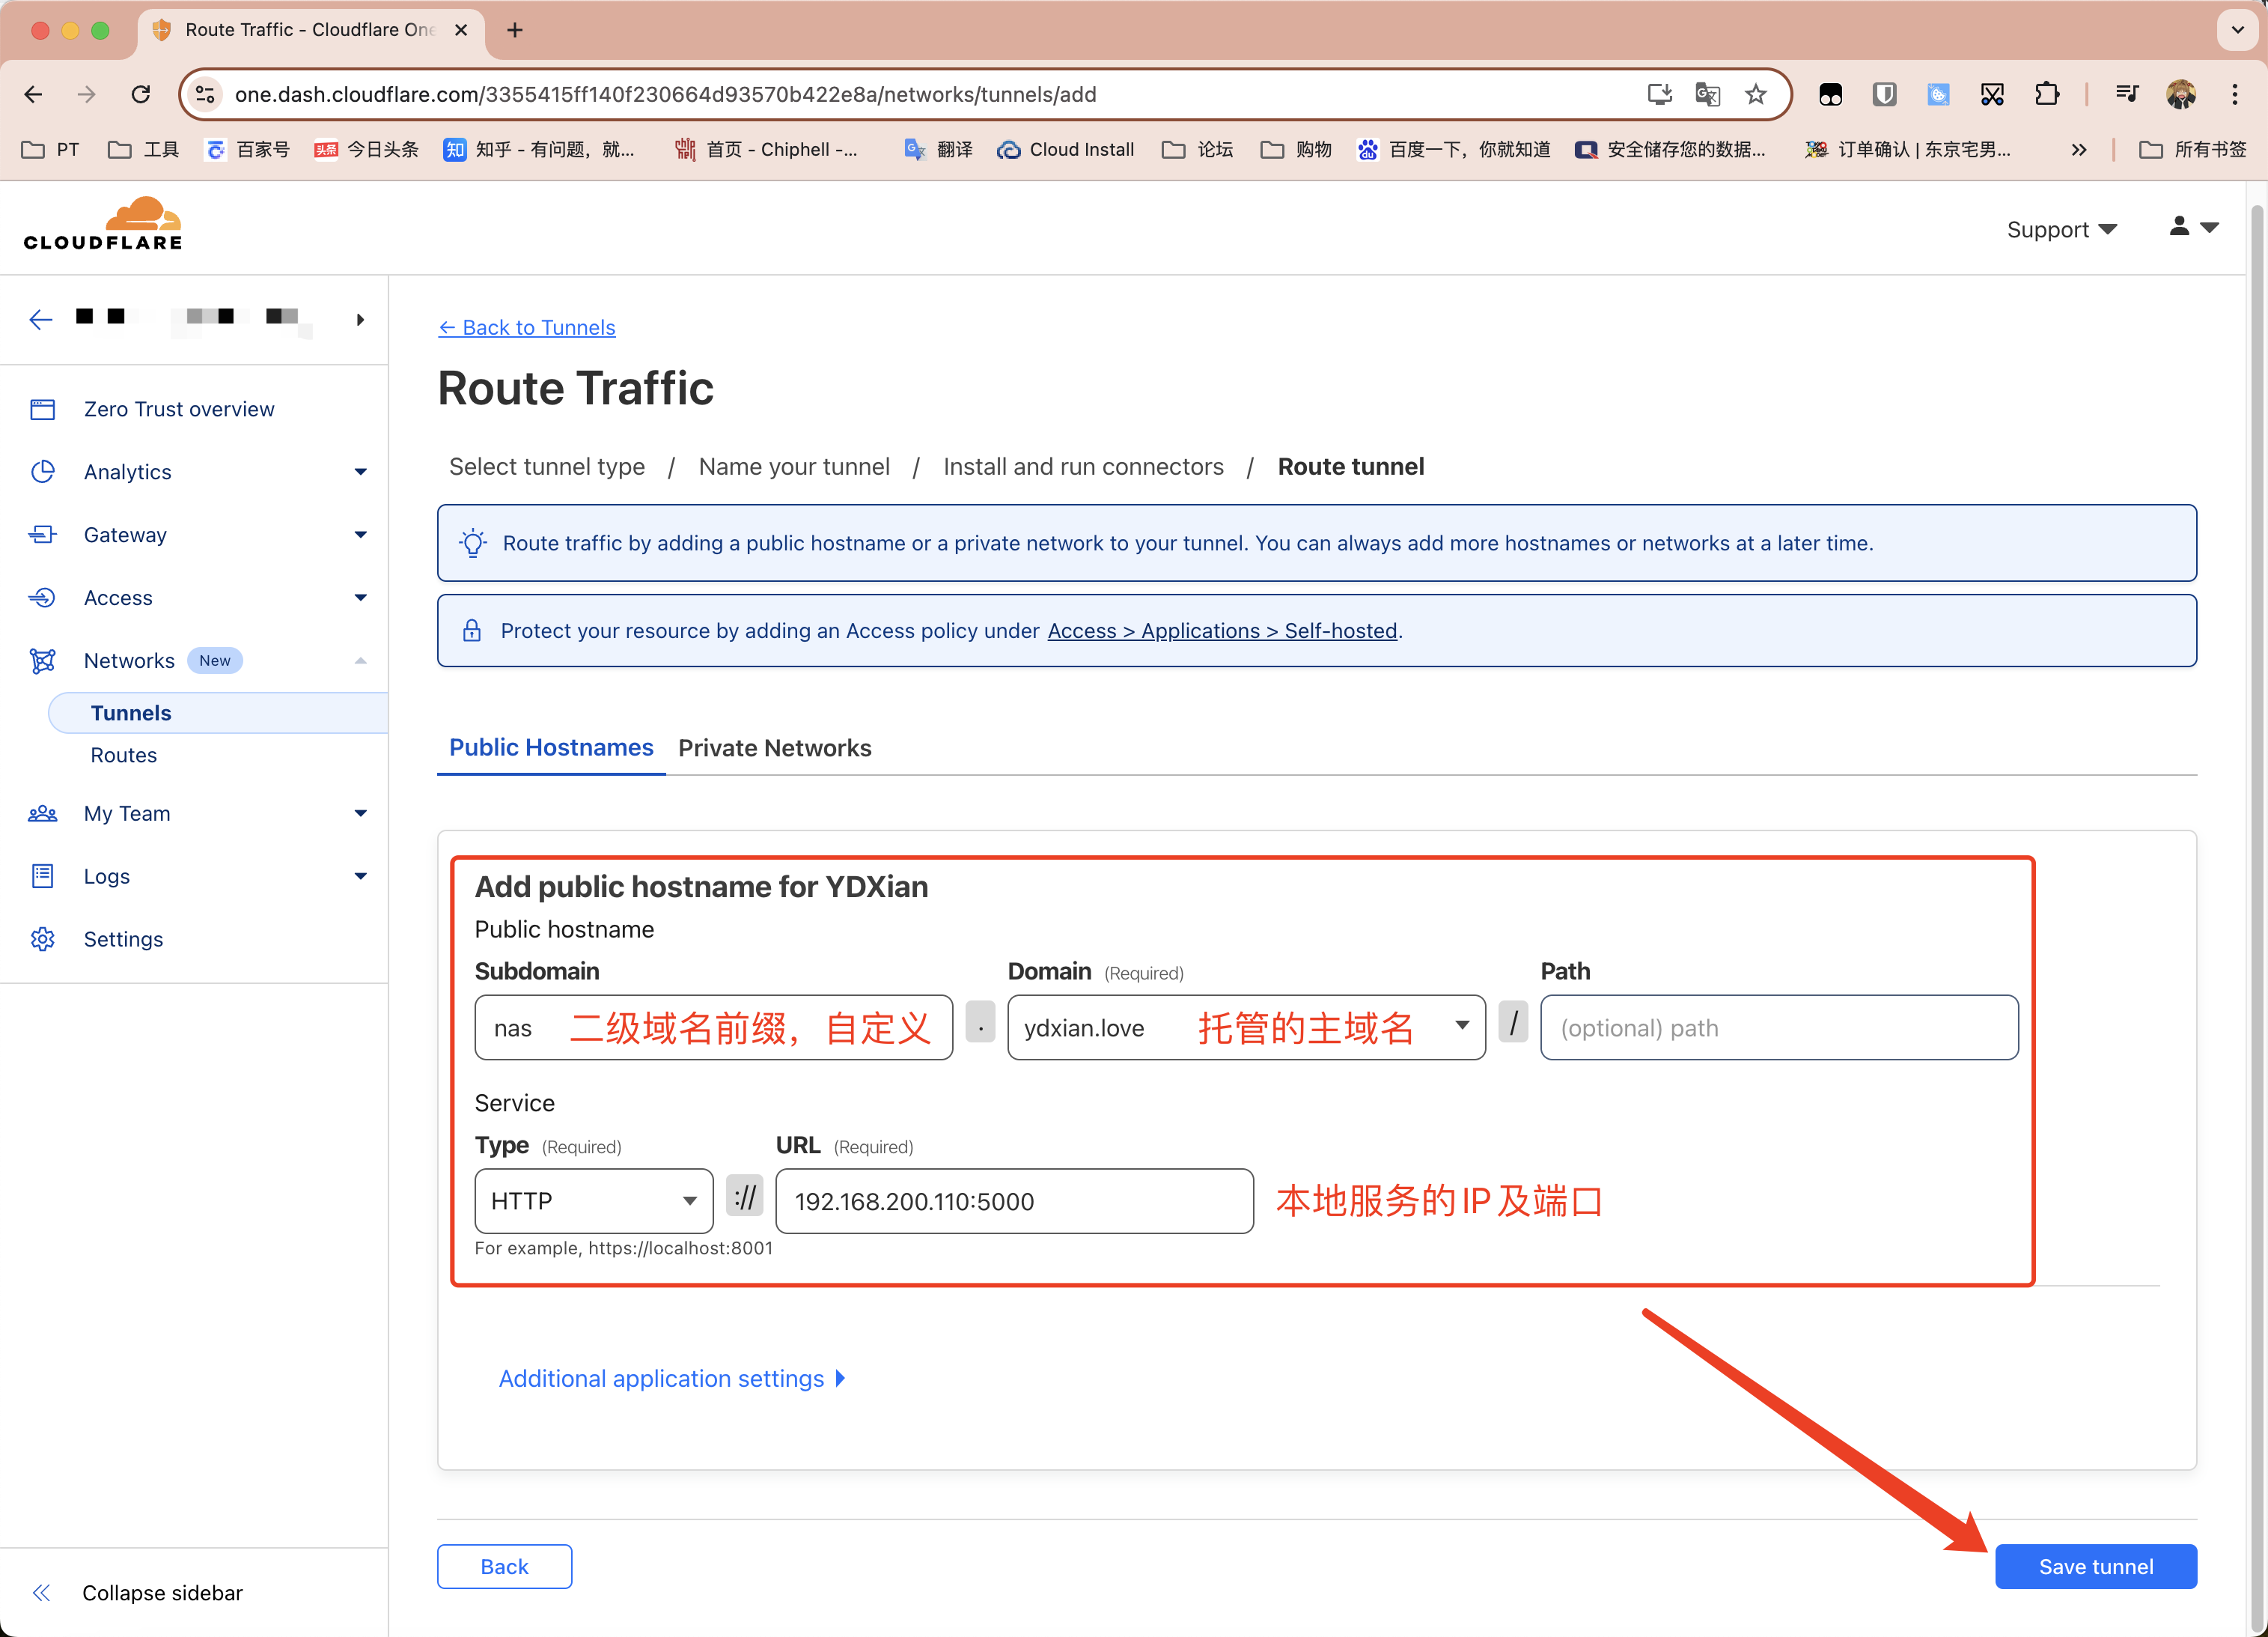The image size is (2268, 1637).
Task: Open Zero Trust overview
Action: pyautogui.click(x=179, y=408)
